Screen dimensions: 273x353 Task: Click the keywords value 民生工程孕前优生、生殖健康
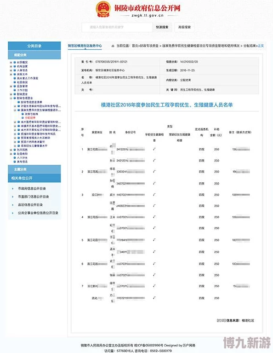coord(197,90)
